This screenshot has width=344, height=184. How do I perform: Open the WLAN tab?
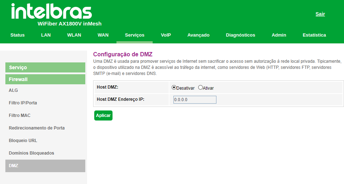pyautogui.click(x=74, y=35)
